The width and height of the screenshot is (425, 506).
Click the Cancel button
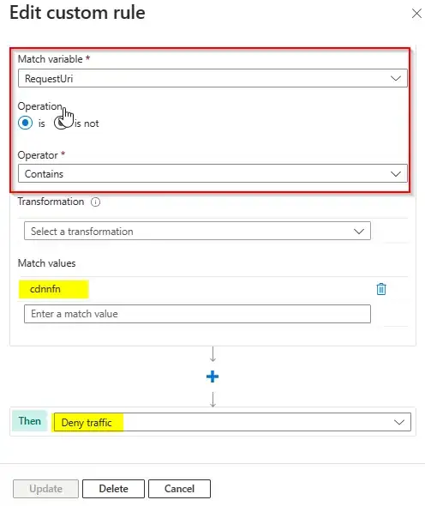click(x=179, y=489)
